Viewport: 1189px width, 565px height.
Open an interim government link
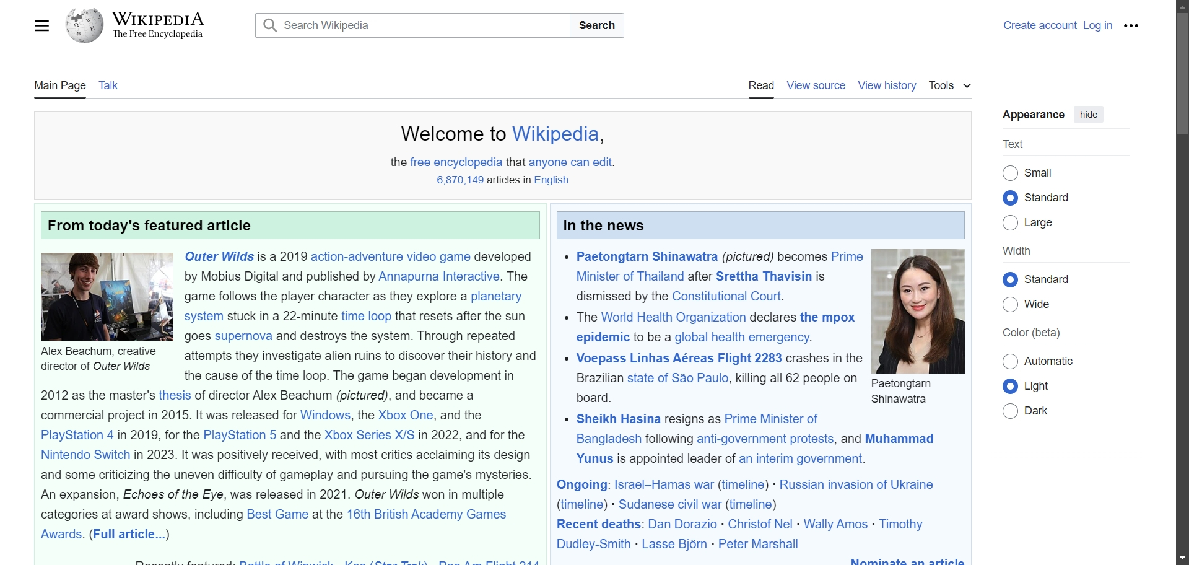point(800,458)
